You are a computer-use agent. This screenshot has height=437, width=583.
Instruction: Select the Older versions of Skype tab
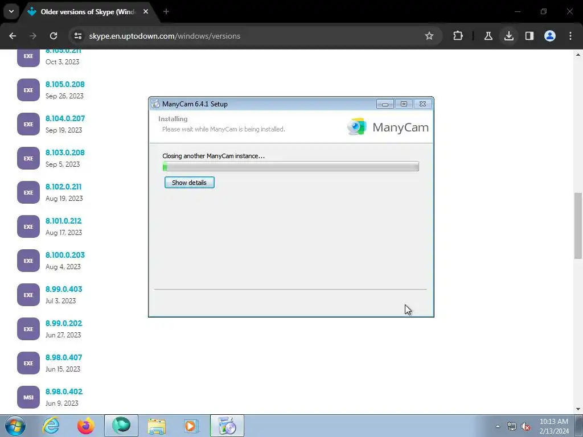88,12
